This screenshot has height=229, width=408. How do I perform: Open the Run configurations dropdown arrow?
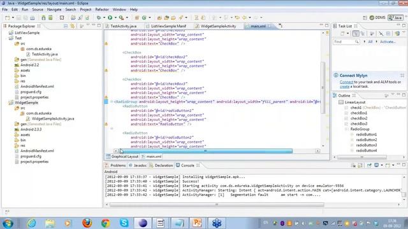115,18
